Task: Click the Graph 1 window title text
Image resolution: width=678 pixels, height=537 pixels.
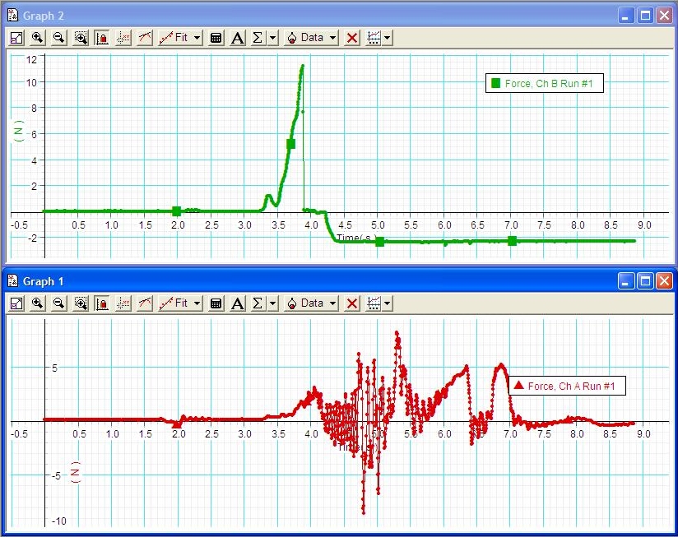Action: [x=44, y=282]
